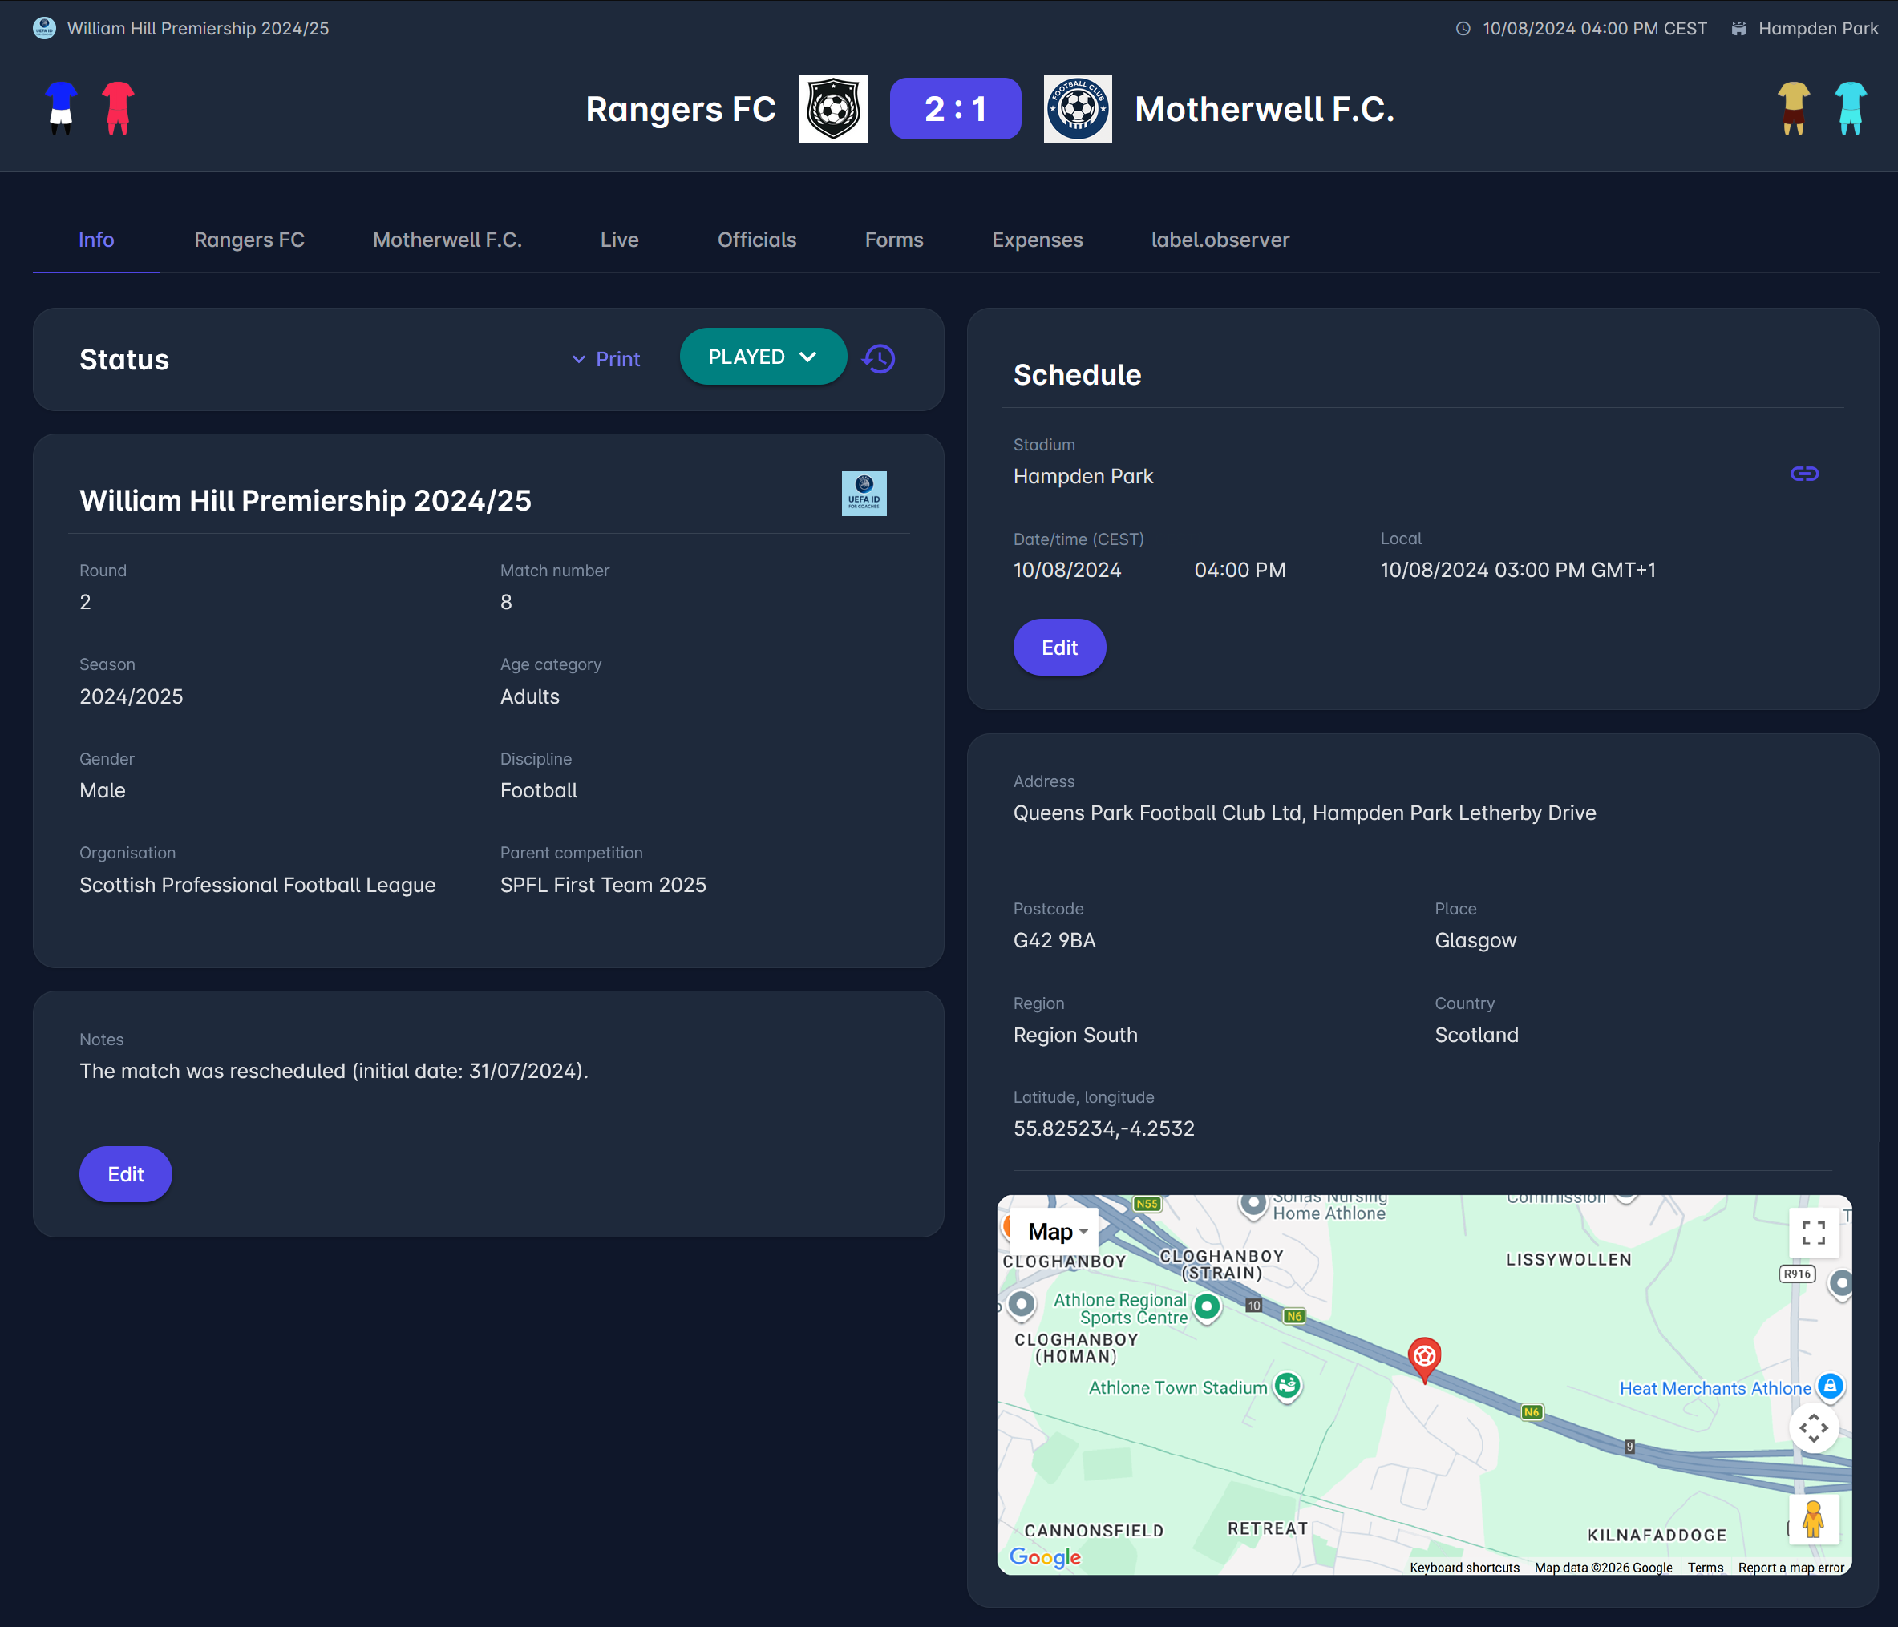Open Keyboard shortcuts link on map
This screenshot has width=1898, height=1627.
point(1464,1568)
